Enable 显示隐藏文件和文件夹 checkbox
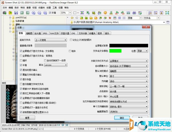 pos(21,84)
